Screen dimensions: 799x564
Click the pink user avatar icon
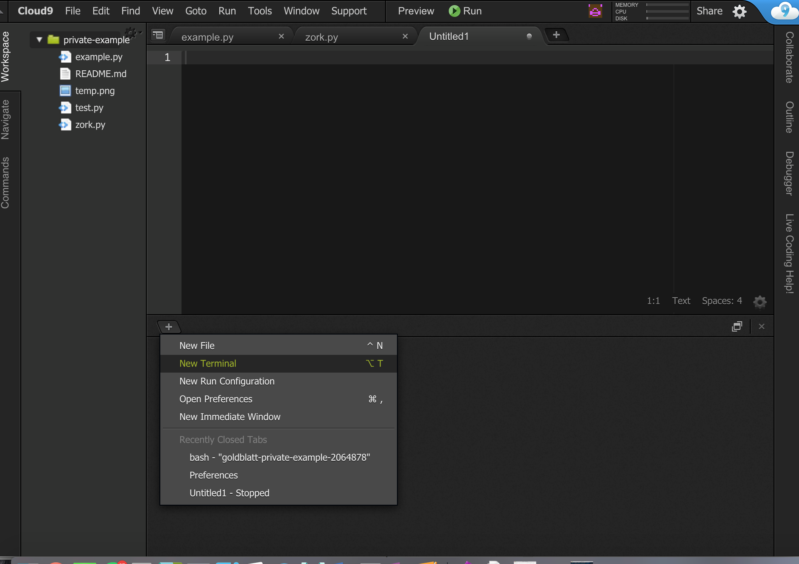595,11
